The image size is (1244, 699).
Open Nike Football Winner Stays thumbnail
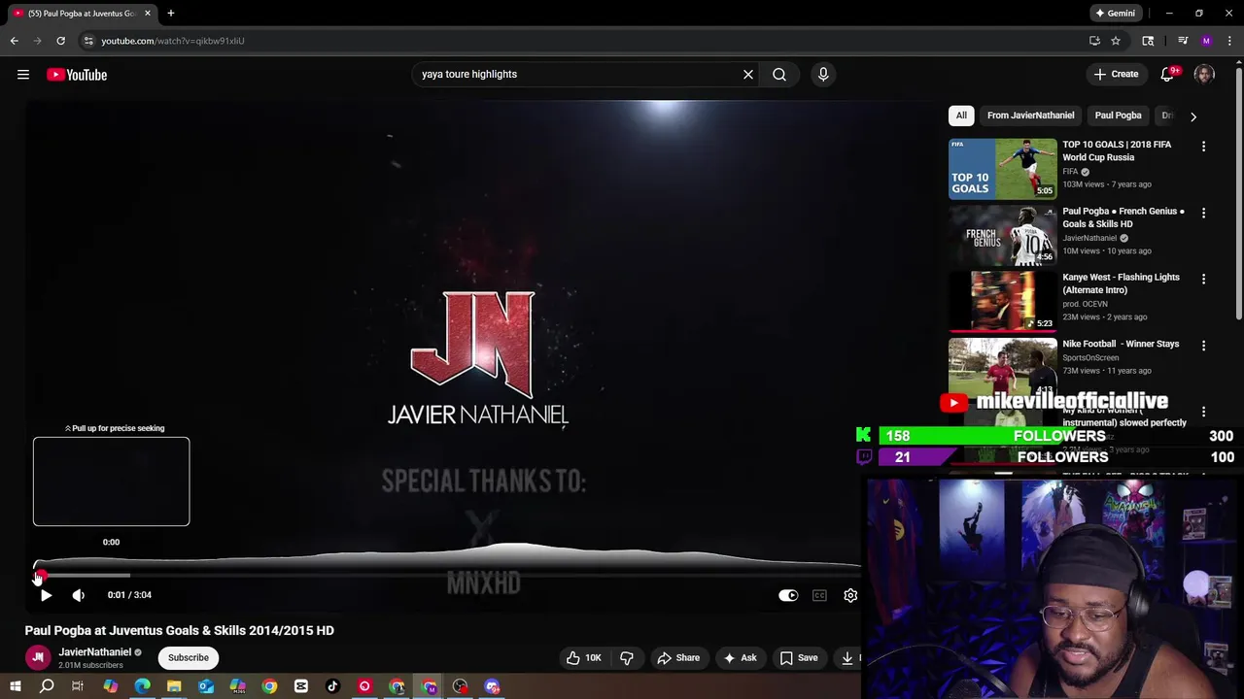[x=1002, y=367]
